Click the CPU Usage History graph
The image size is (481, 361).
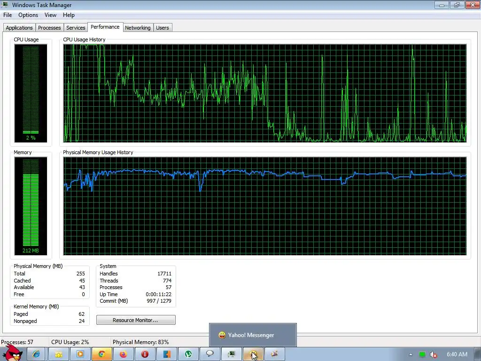265,94
